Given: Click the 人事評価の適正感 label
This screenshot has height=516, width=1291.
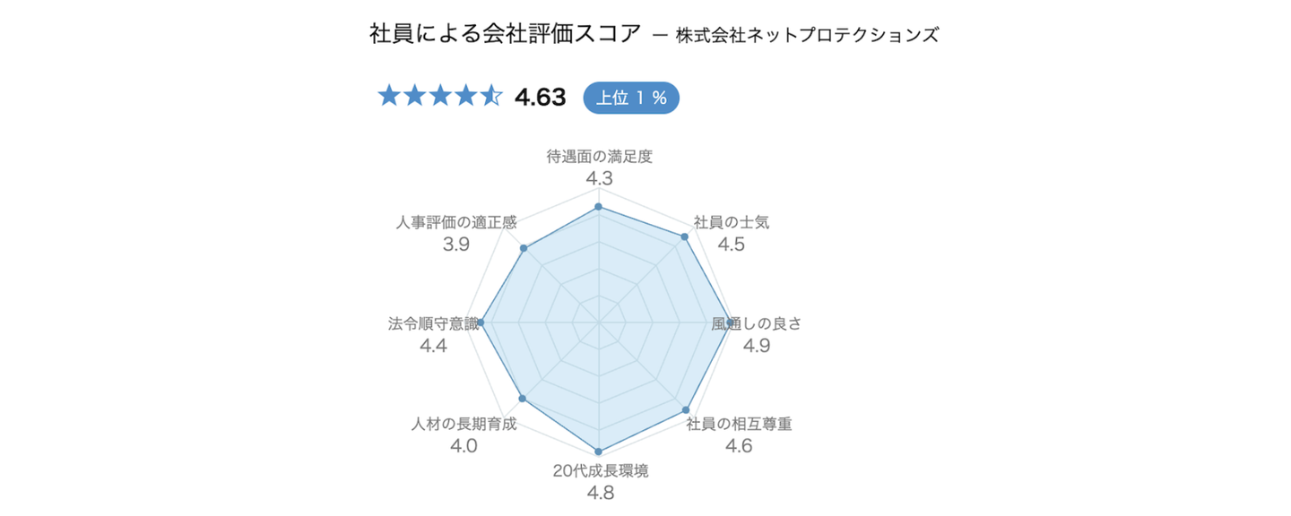Looking at the screenshot, I should (x=456, y=222).
